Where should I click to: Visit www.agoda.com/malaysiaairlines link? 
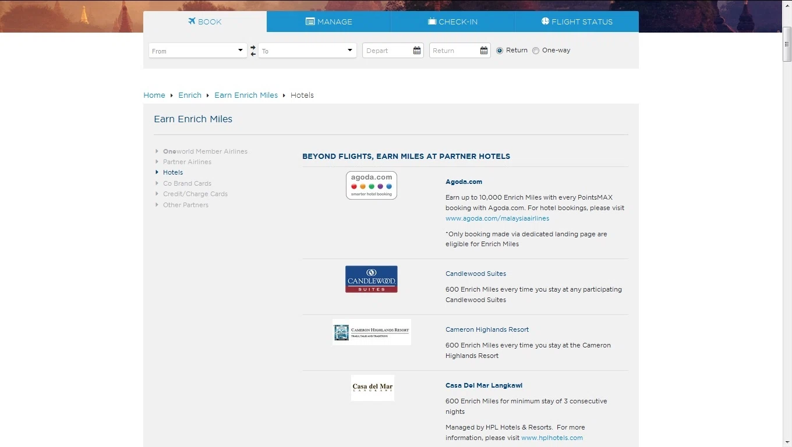[x=497, y=218]
